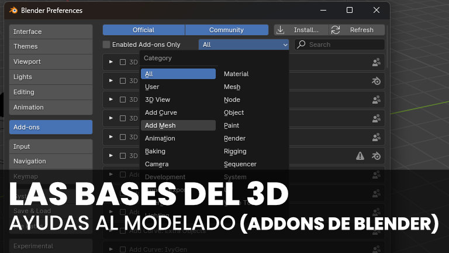Toggle the Official support filter
This screenshot has width=449, height=253.
(143, 30)
